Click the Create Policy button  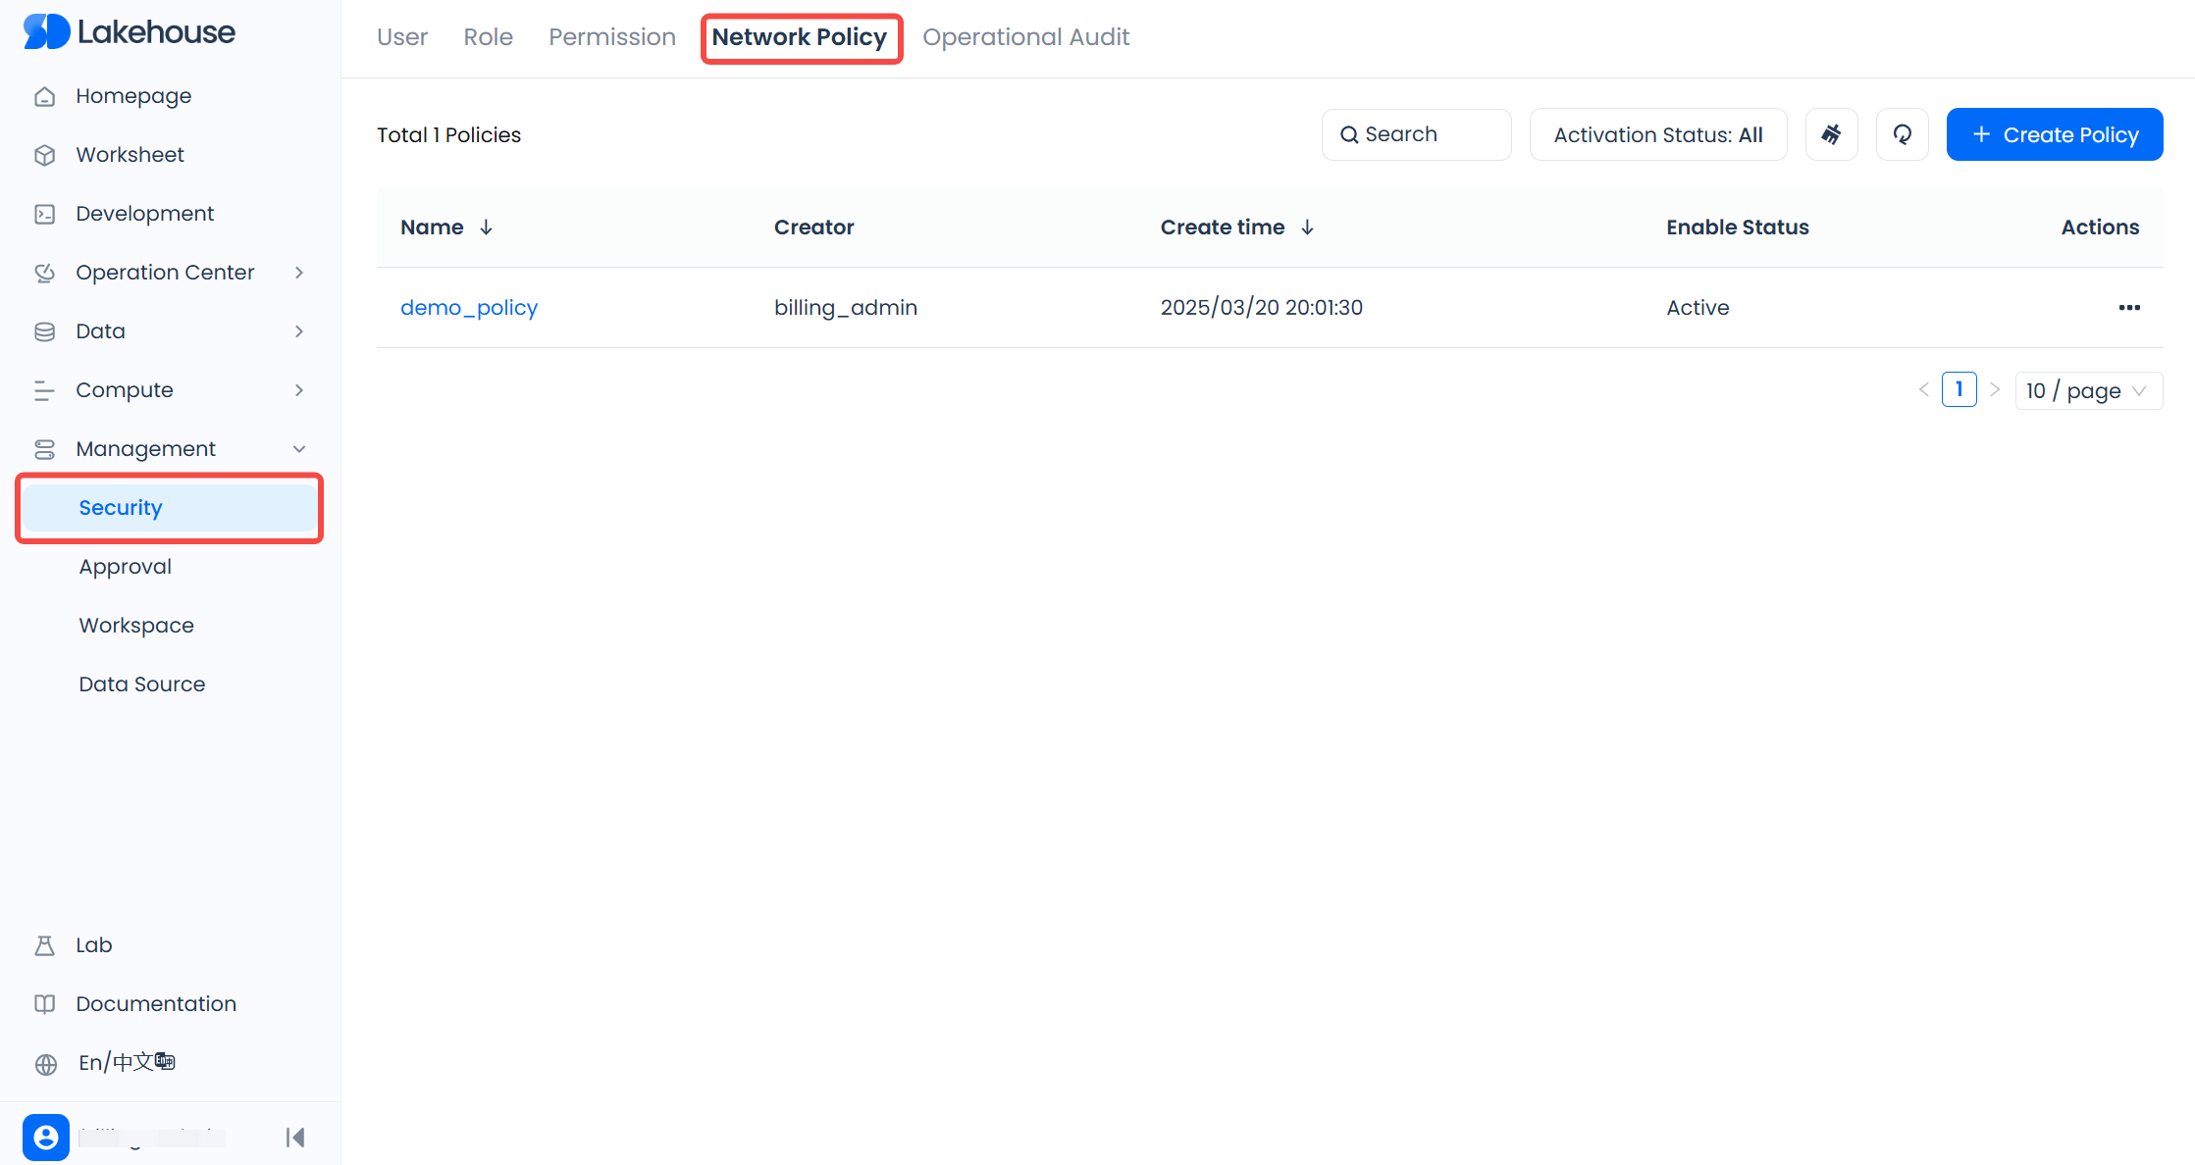pos(2054,134)
